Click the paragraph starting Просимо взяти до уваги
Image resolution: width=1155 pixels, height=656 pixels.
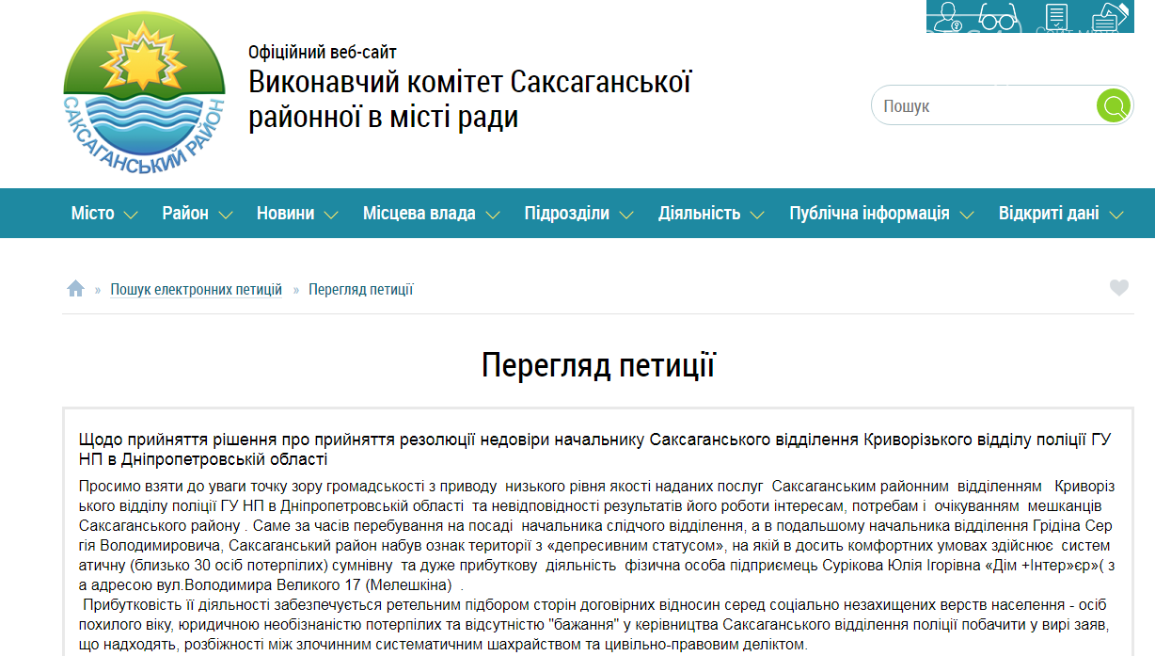(597, 536)
